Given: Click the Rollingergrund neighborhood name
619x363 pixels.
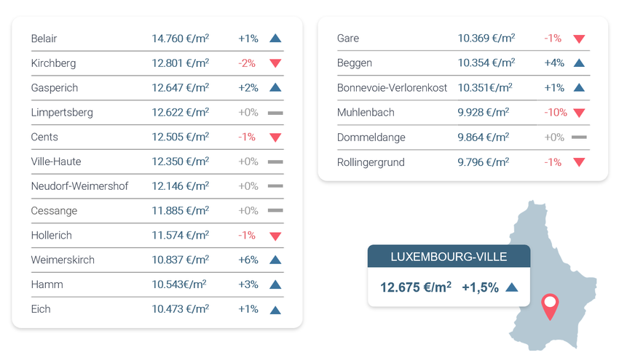Looking at the screenshot, I should click(x=371, y=162).
